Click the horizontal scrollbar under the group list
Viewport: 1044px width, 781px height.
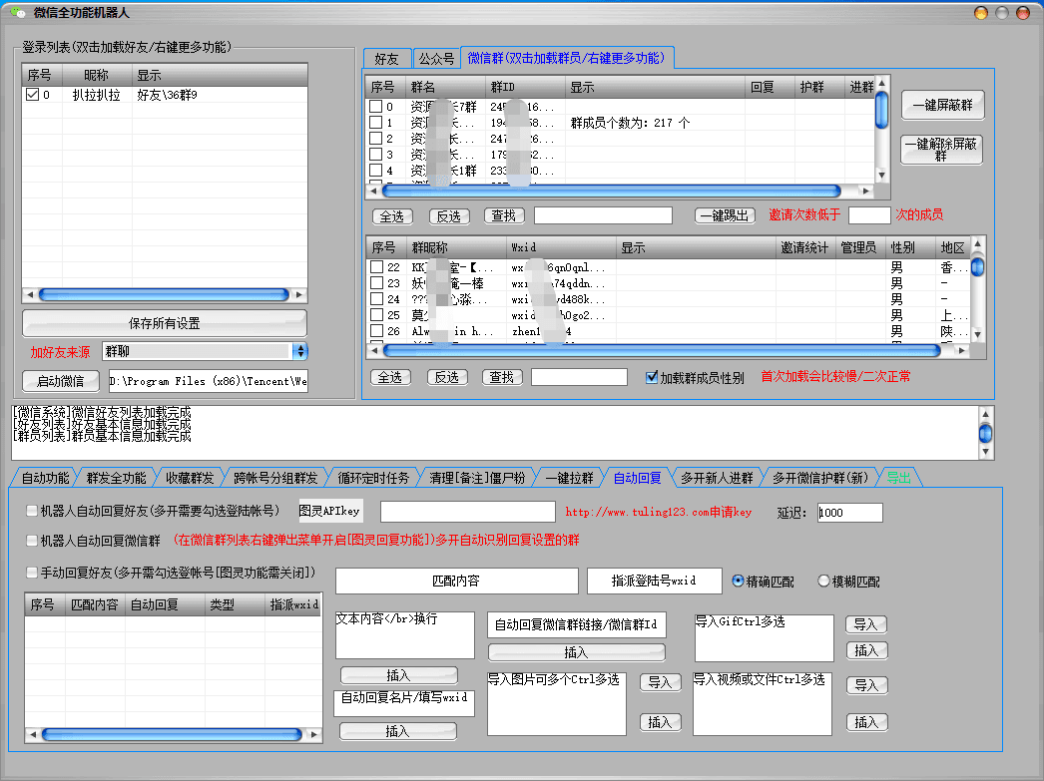[619, 190]
